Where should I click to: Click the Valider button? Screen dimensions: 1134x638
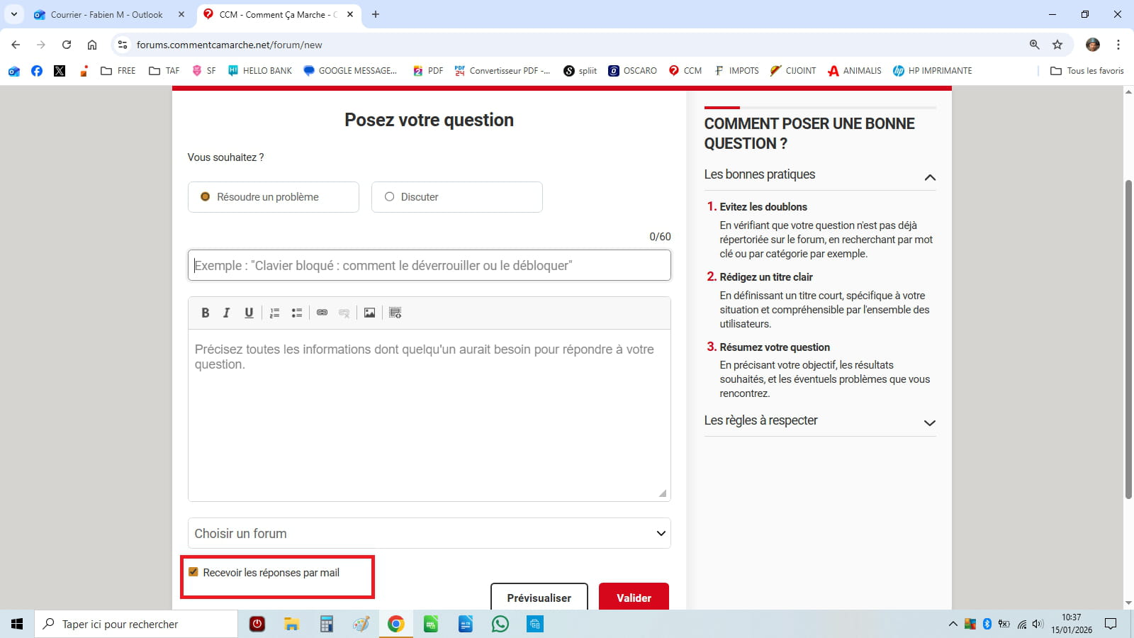click(634, 597)
